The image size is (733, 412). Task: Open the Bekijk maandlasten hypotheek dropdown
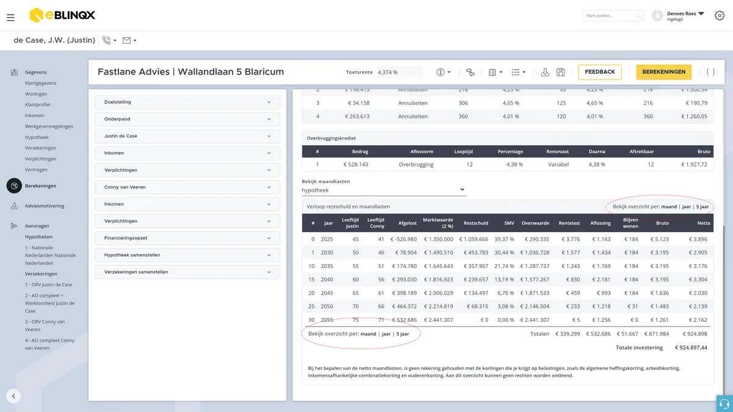coord(384,190)
